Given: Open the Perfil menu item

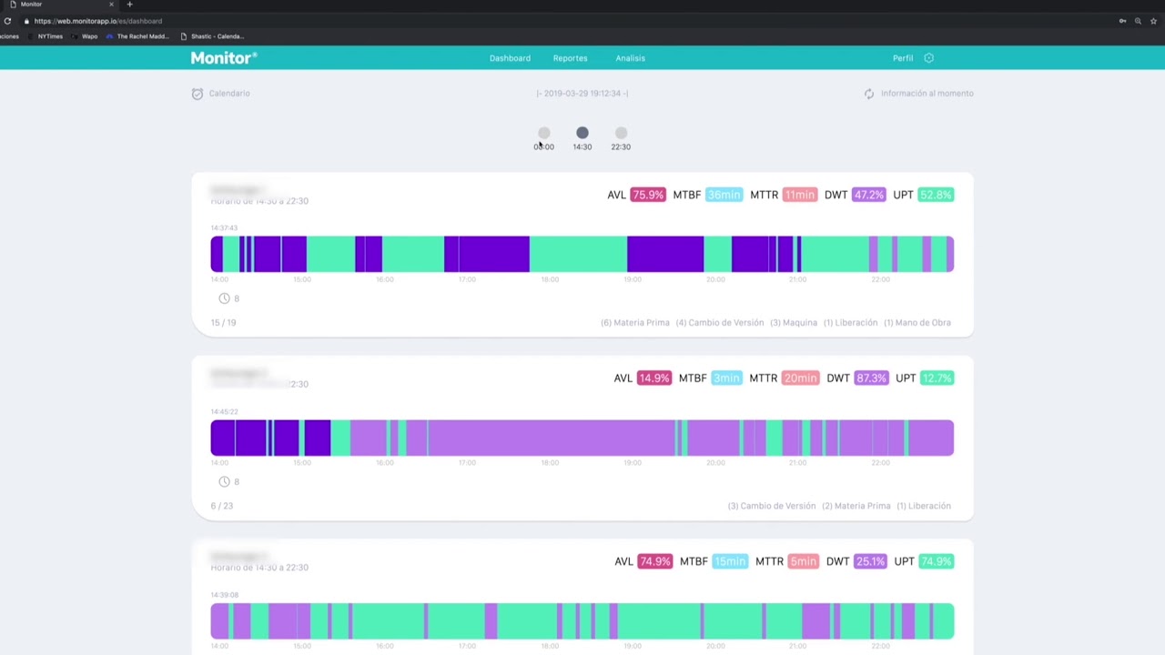Looking at the screenshot, I should click(903, 58).
